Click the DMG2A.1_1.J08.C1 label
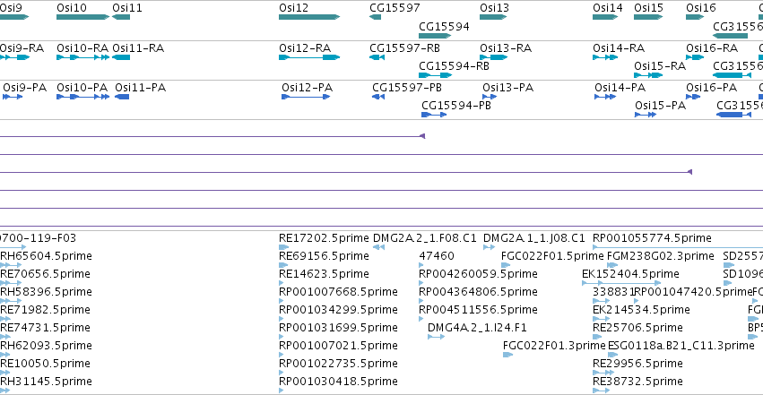The image size is (763, 395). pyautogui.click(x=533, y=238)
